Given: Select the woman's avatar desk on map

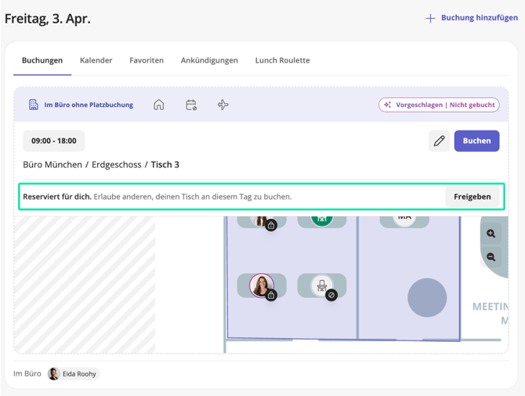Looking at the screenshot, I should coord(261,285).
